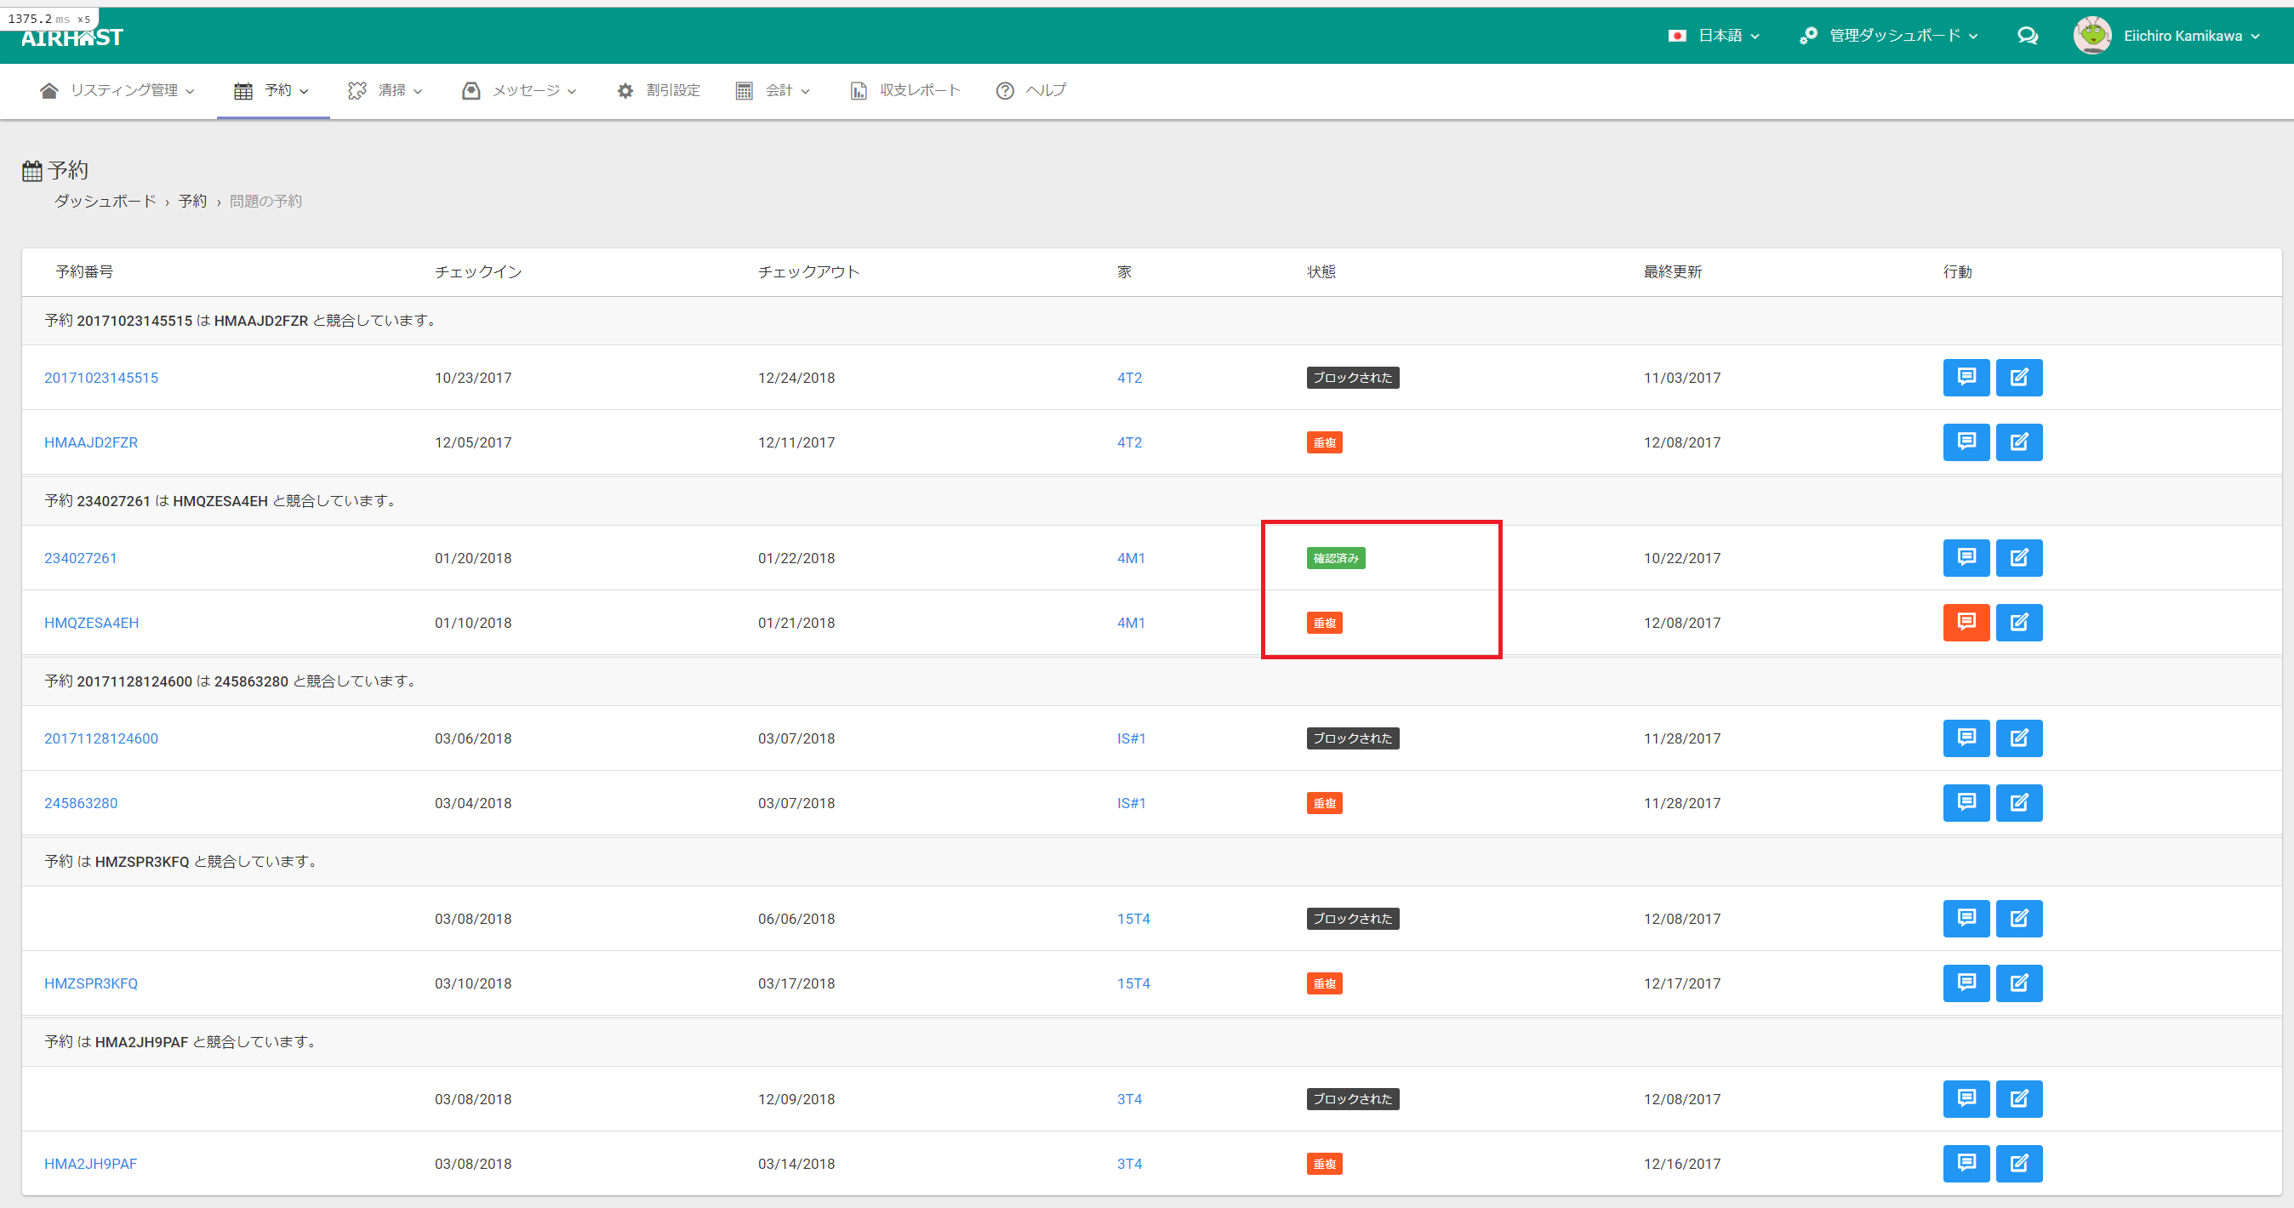
Task: Click the 4M1 listing link for 234027261
Action: (1131, 558)
